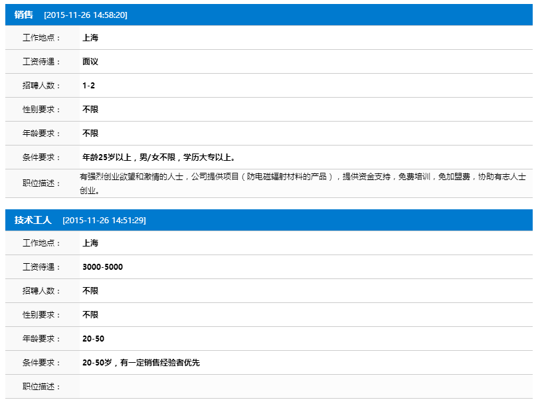Click 职位描述 label in the 技术工人 section
Screen dimensions: 542x406
pyautogui.click(x=41, y=387)
